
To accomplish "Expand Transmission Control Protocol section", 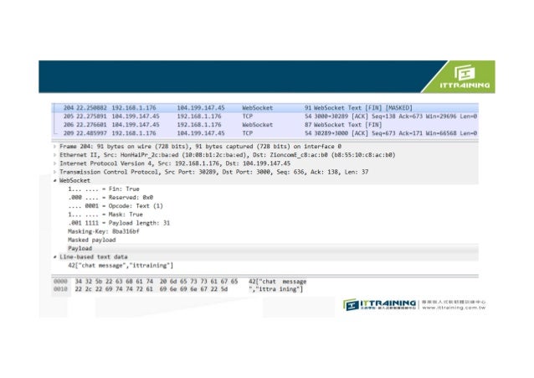I will point(55,172).
